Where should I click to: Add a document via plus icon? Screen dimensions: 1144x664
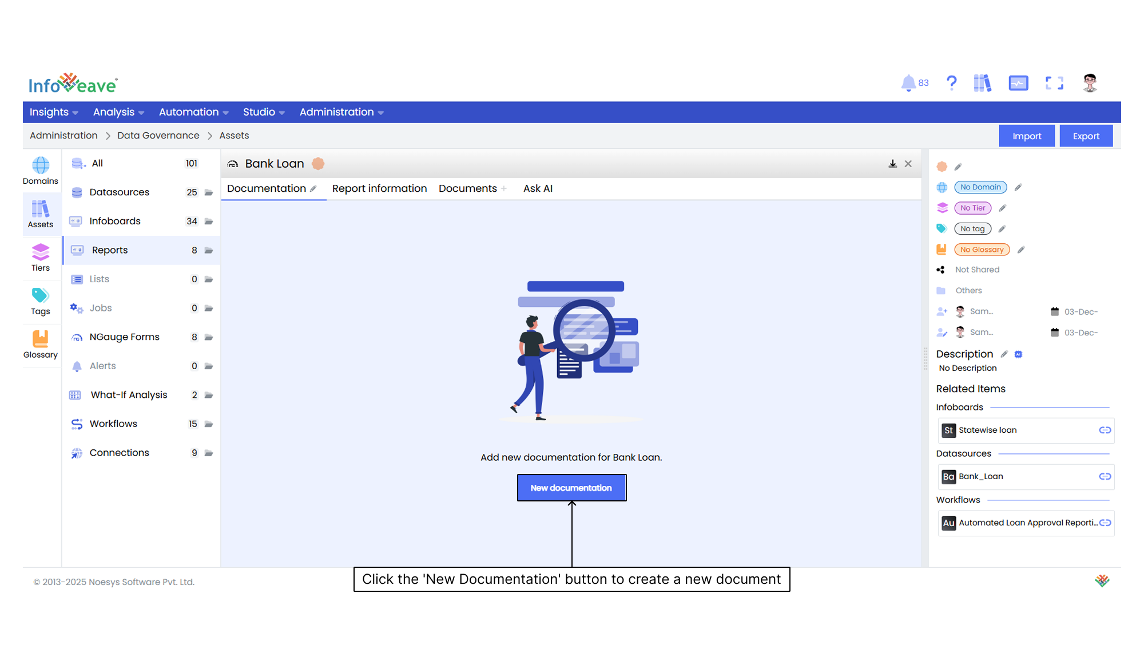tap(504, 189)
